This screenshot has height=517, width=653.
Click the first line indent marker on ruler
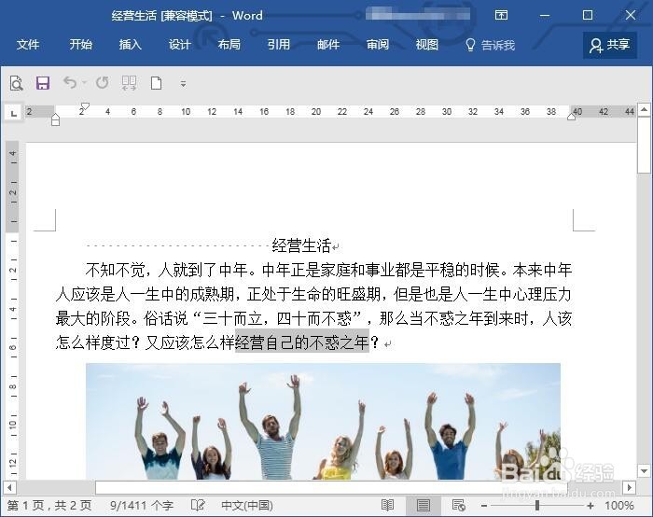pyautogui.click(x=85, y=106)
